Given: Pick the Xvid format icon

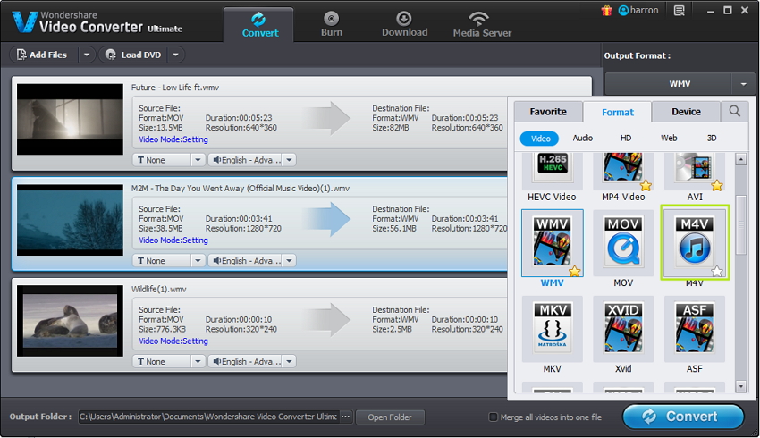Looking at the screenshot, I should click(623, 328).
